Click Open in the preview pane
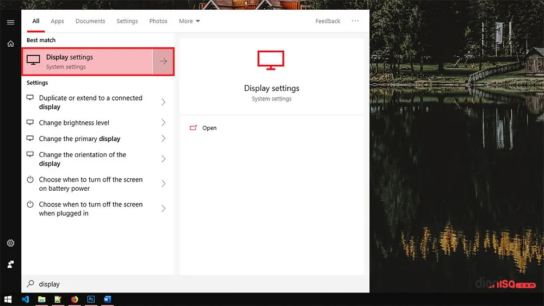This screenshot has width=544, height=306. (209, 128)
